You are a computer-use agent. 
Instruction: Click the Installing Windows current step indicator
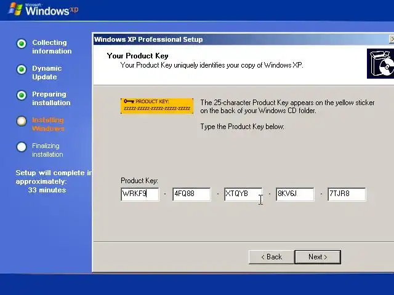pos(22,121)
